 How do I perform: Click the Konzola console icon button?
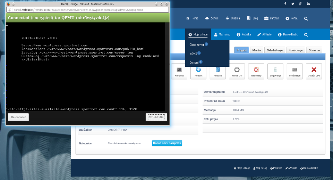pyautogui.click(x=179, y=71)
